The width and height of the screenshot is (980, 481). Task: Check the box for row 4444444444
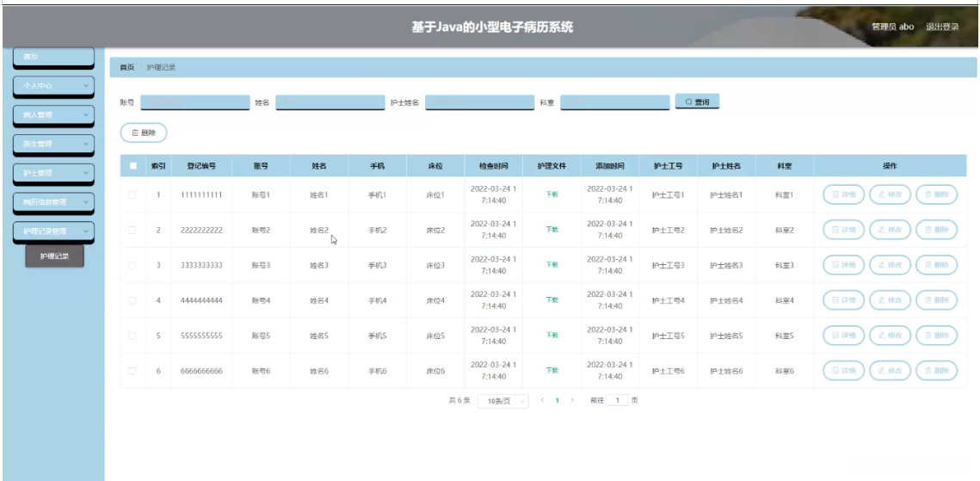[133, 300]
